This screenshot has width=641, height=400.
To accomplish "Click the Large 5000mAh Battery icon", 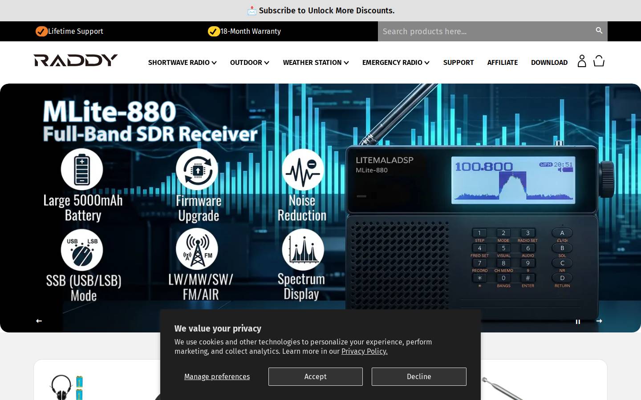I will coord(82,169).
